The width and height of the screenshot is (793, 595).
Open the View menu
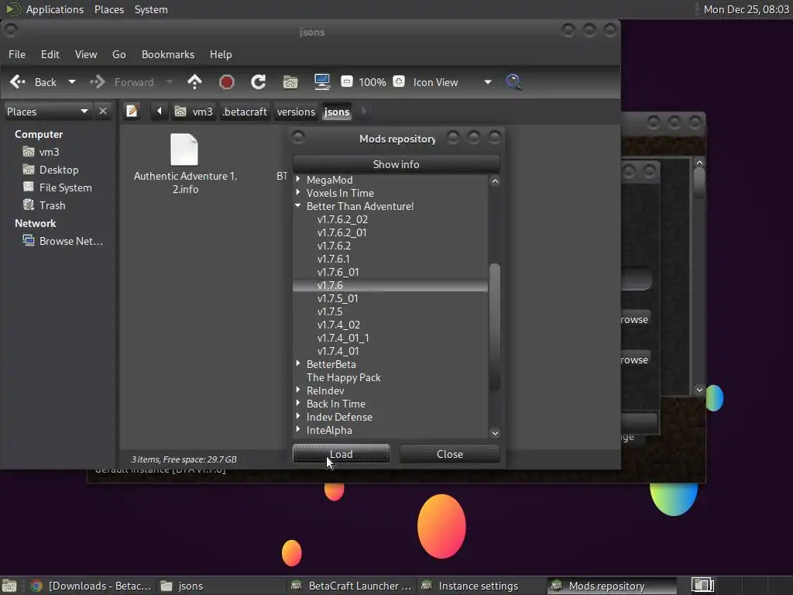(86, 55)
